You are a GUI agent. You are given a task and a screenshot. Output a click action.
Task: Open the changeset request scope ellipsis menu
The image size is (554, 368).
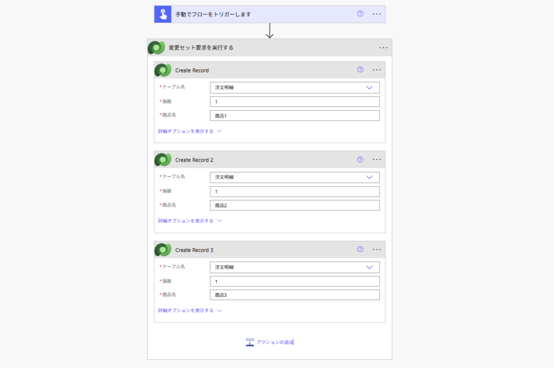click(x=384, y=48)
